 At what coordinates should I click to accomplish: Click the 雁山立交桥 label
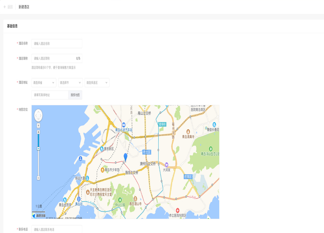[144, 113]
